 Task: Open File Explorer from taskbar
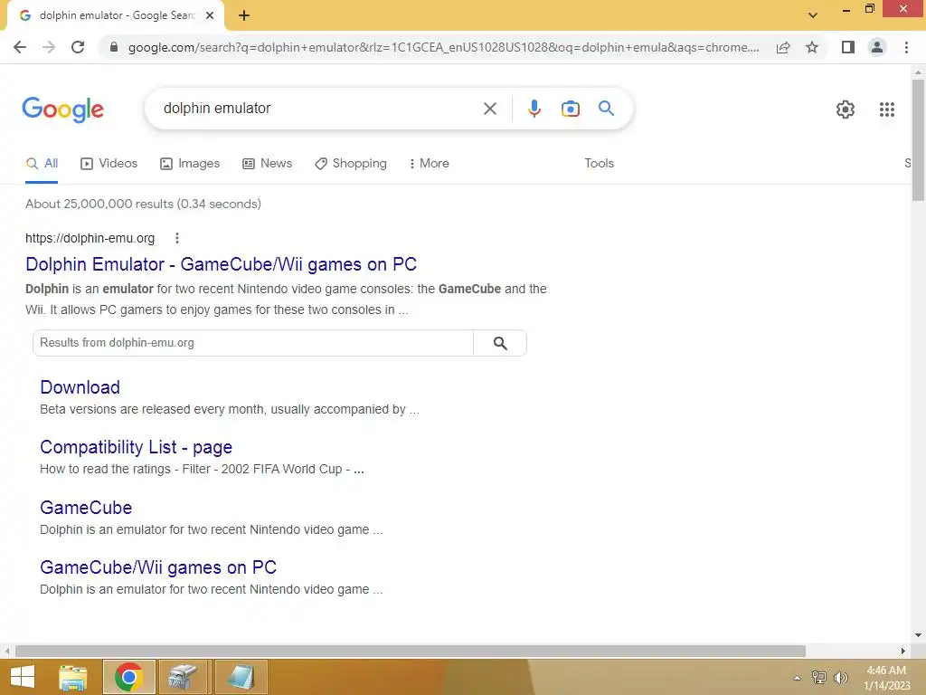point(73,677)
